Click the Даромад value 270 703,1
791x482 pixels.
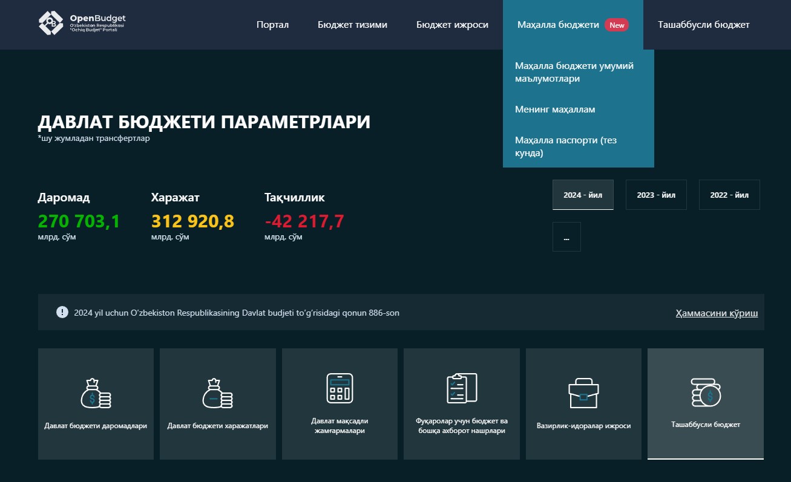point(79,221)
